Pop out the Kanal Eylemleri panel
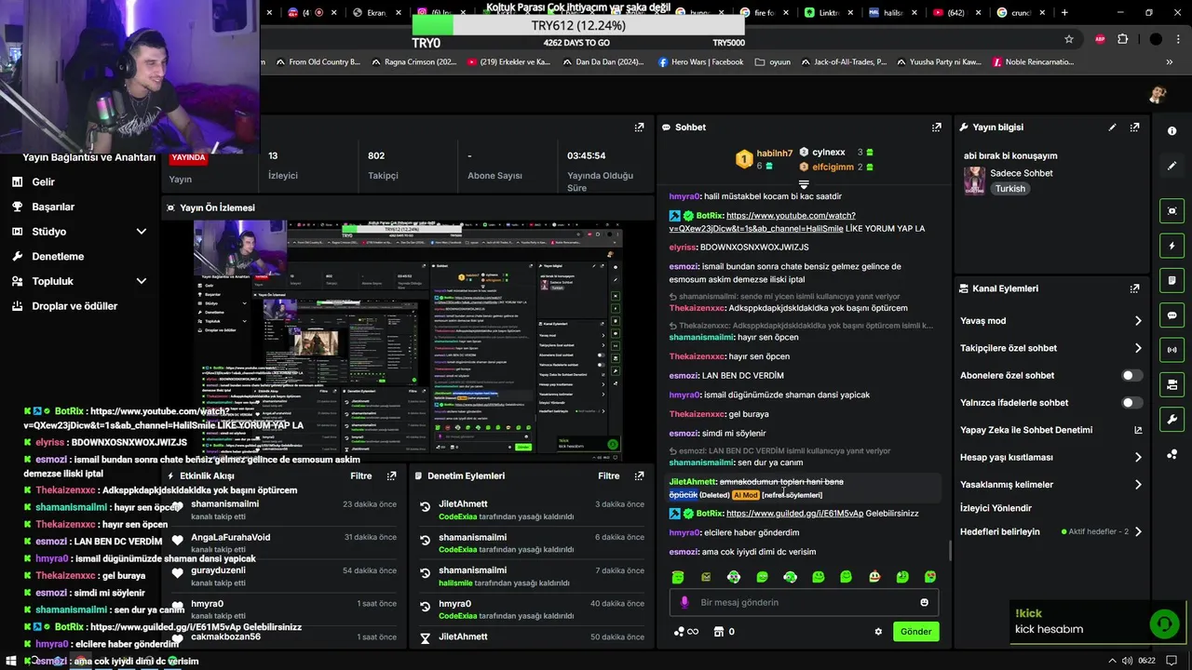 coord(1134,288)
